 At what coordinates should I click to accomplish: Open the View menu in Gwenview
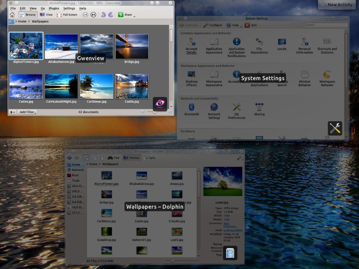click(x=33, y=8)
